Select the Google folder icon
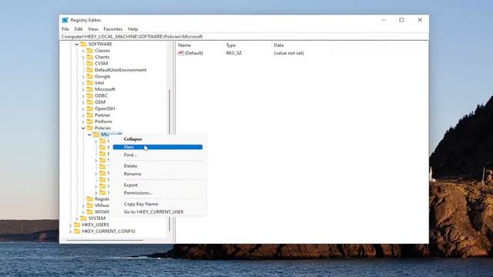This screenshot has width=493, height=277. coord(90,76)
